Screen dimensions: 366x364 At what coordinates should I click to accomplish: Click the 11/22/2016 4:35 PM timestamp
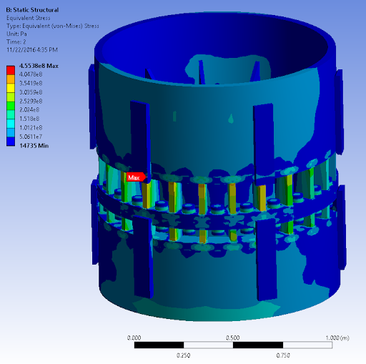(x=32, y=50)
